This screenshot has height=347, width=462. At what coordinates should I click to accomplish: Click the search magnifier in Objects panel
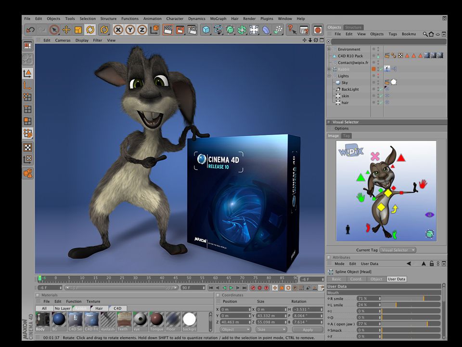point(425,34)
